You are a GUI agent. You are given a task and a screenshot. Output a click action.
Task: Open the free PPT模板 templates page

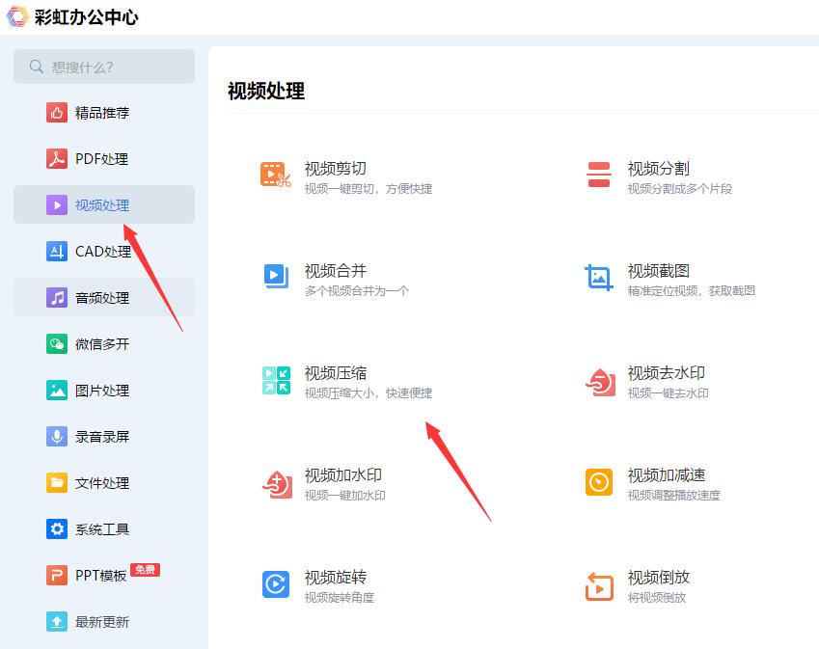pos(96,575)
